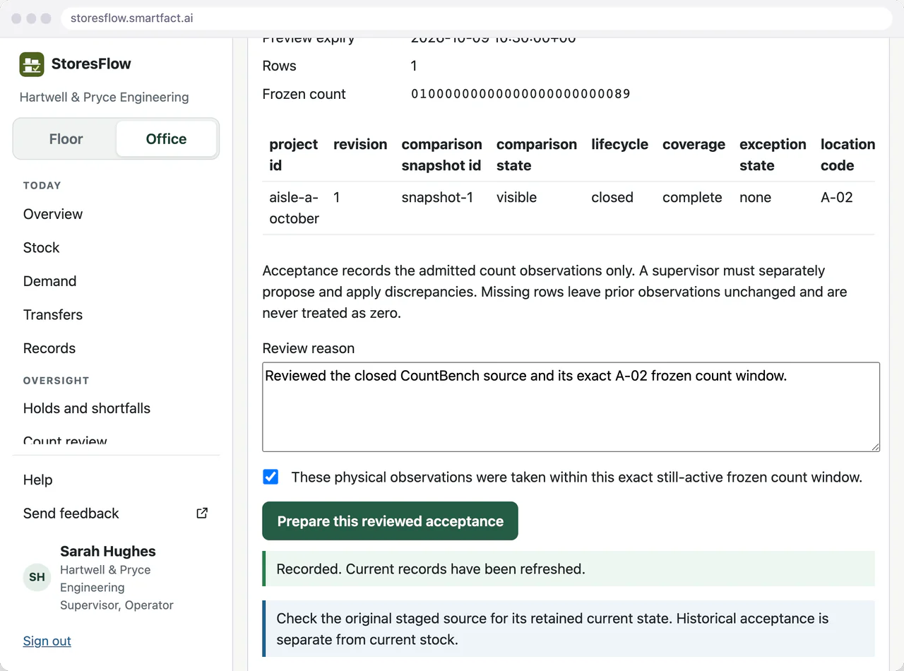Click the staged source info notice
The image size is (904, 671).
(569, 629)
